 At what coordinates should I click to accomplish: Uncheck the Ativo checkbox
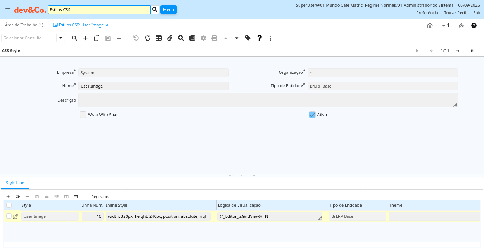coord(312,115)
